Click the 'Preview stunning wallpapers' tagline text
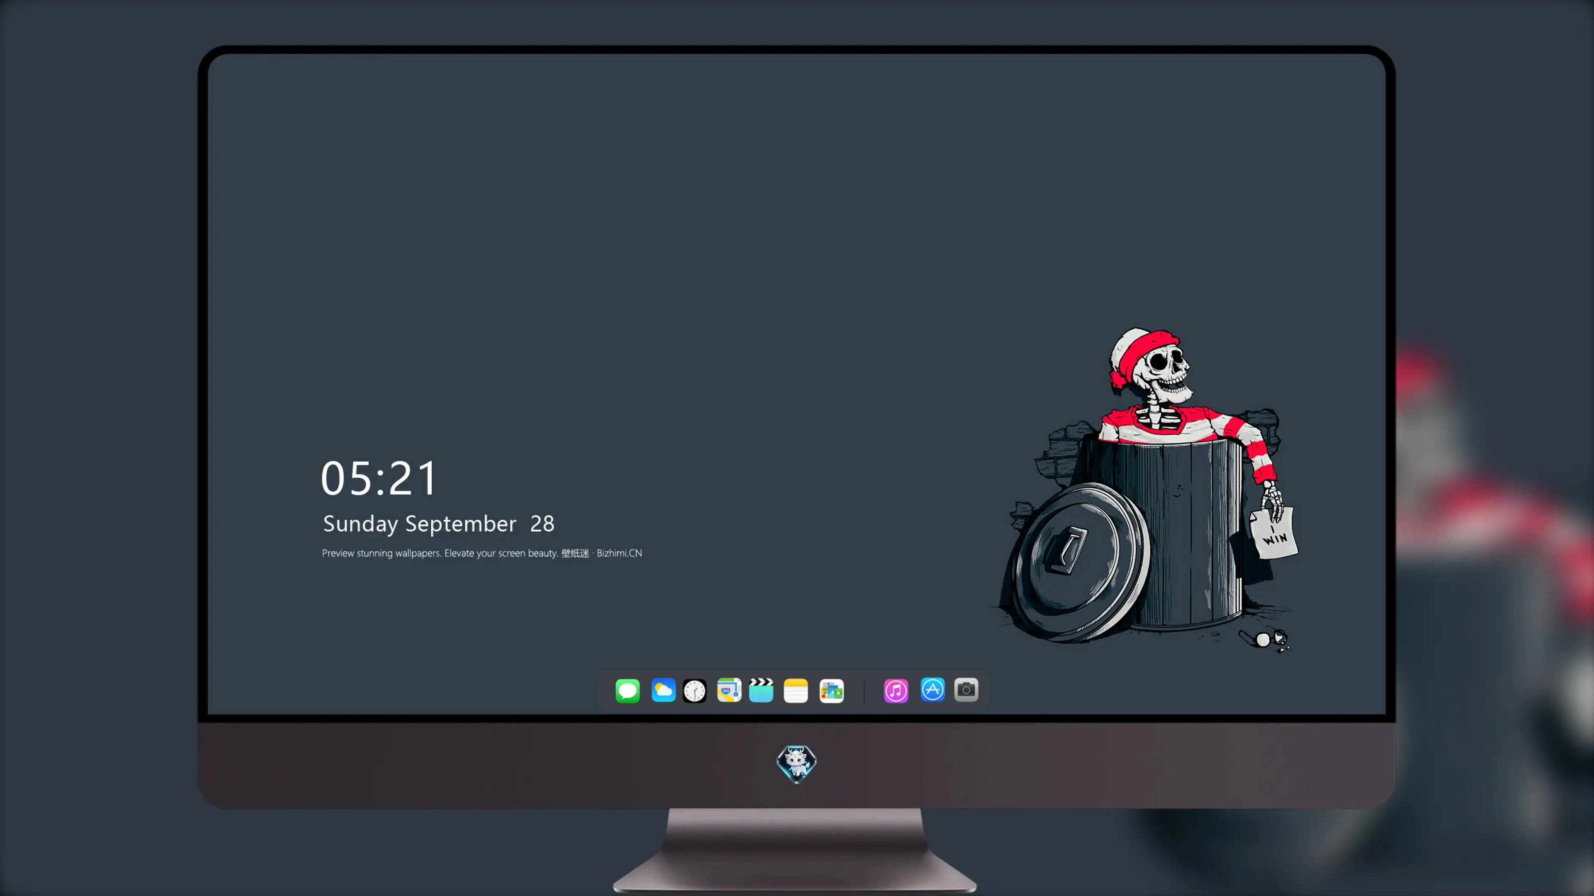This screenshot has width=1594, height=896. 482,553
